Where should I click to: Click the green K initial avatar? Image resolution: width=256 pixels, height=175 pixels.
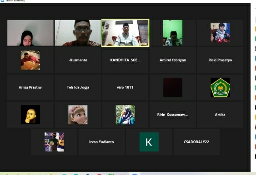pos(149,142)
